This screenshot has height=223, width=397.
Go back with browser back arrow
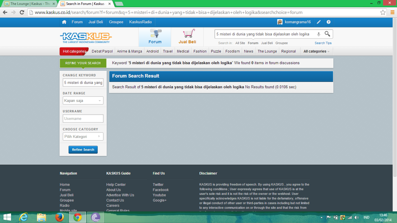click(x=5, y=12)
